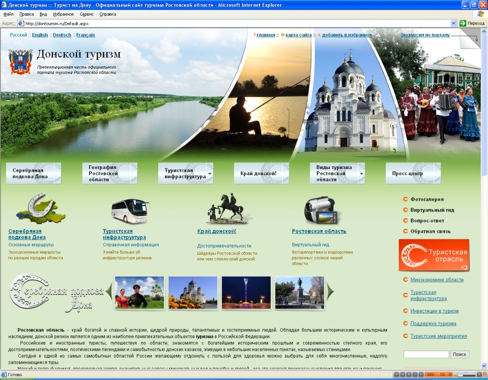Click the География Ростовской области navigation button
Image resolution: width=488 pixels, height=380 pixels.
click(110, 173)
